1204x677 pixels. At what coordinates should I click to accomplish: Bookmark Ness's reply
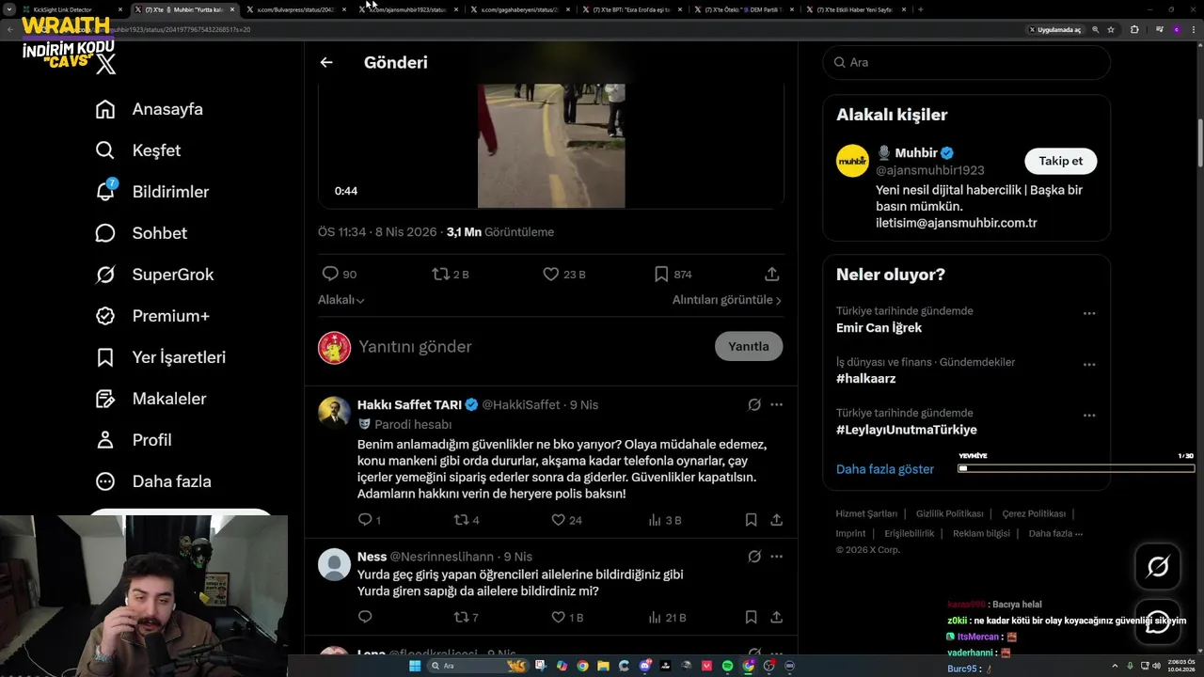[751, 617]
